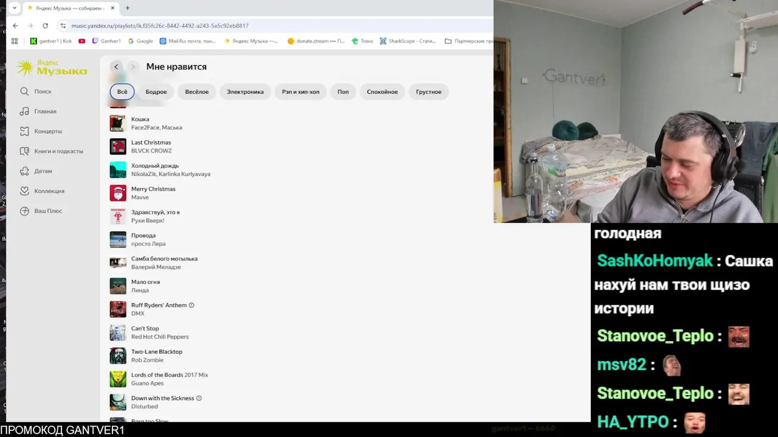Open artist Валерий Меладзе

(156, 267)
